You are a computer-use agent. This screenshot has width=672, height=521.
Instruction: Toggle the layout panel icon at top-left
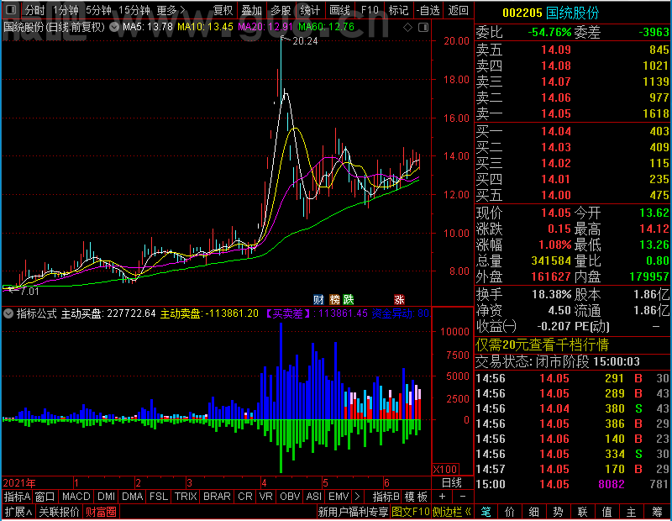(x=11, y=9)
